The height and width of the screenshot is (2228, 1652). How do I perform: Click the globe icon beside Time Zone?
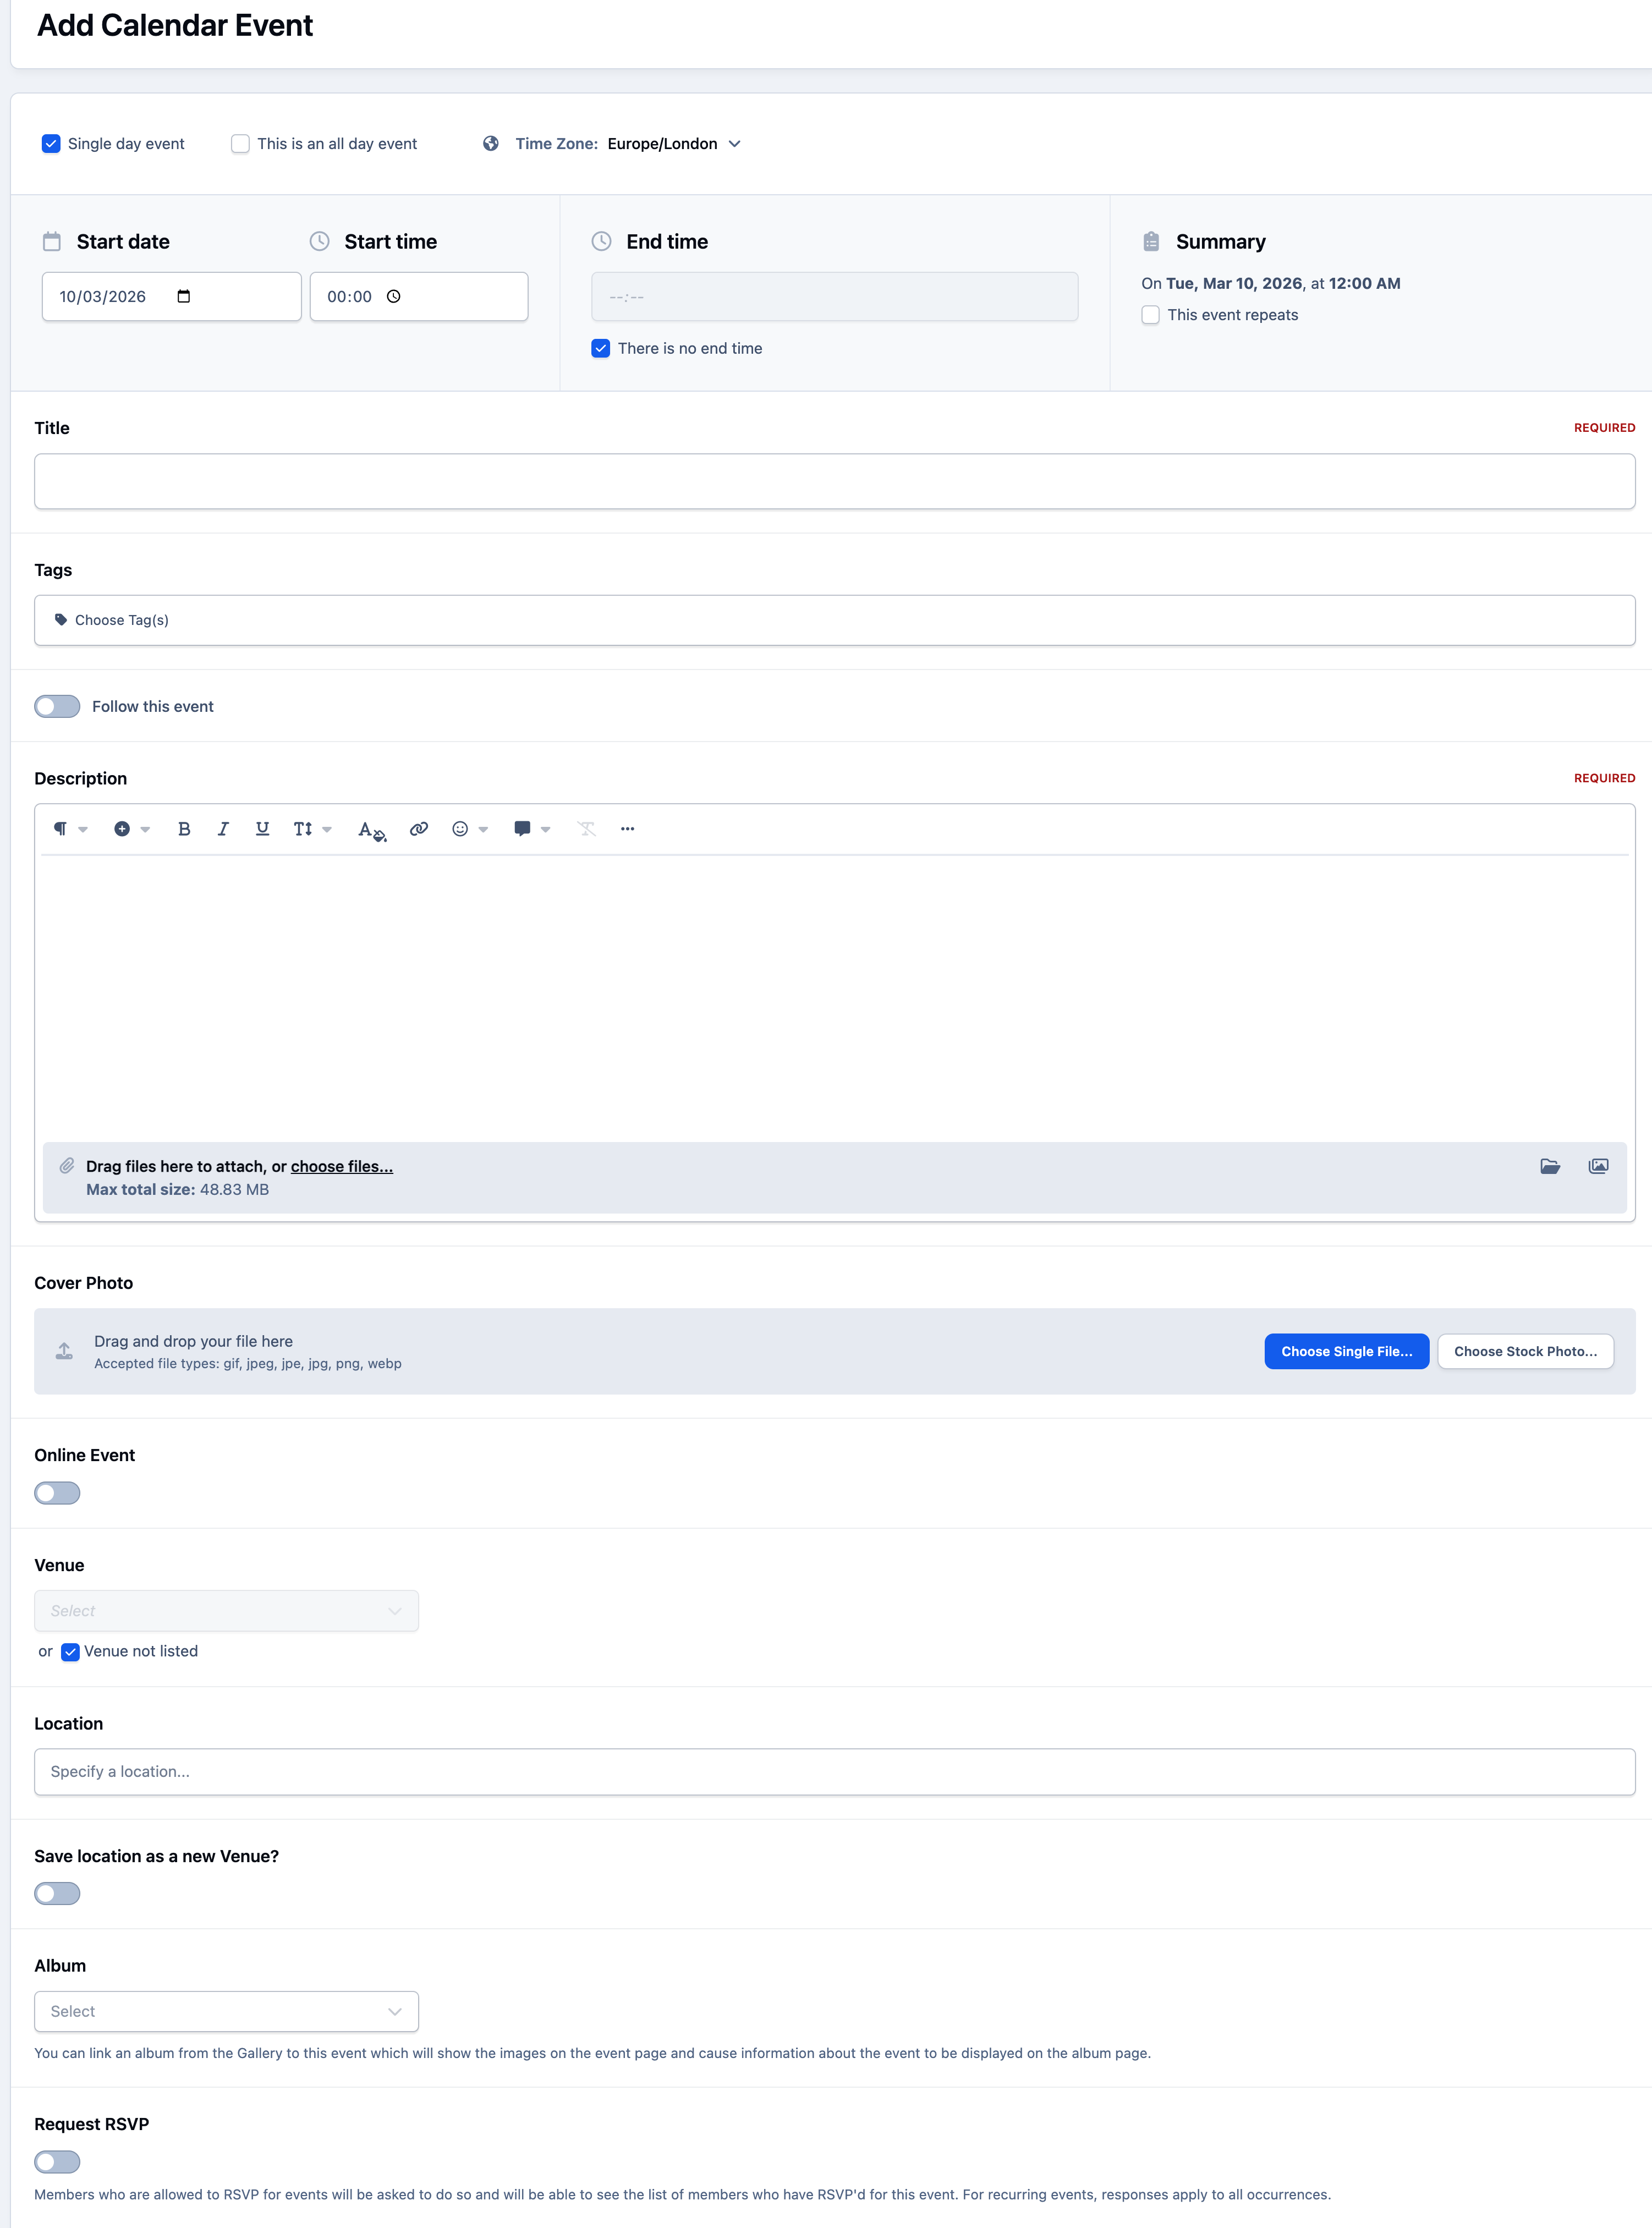click(491, 144)
